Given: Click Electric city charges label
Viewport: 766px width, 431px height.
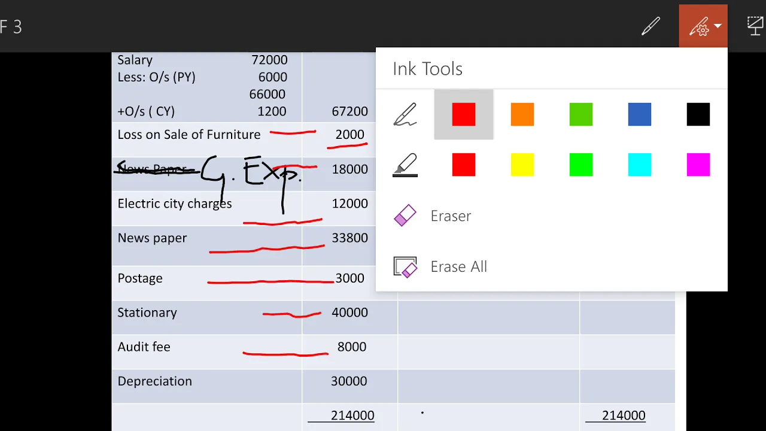Looking at the screenshot, I should [175, 204].
